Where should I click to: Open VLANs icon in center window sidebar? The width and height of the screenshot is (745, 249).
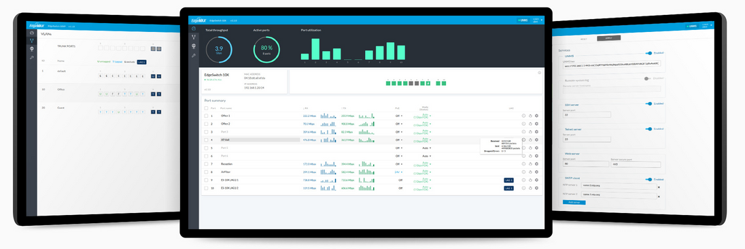click(194, 37)
